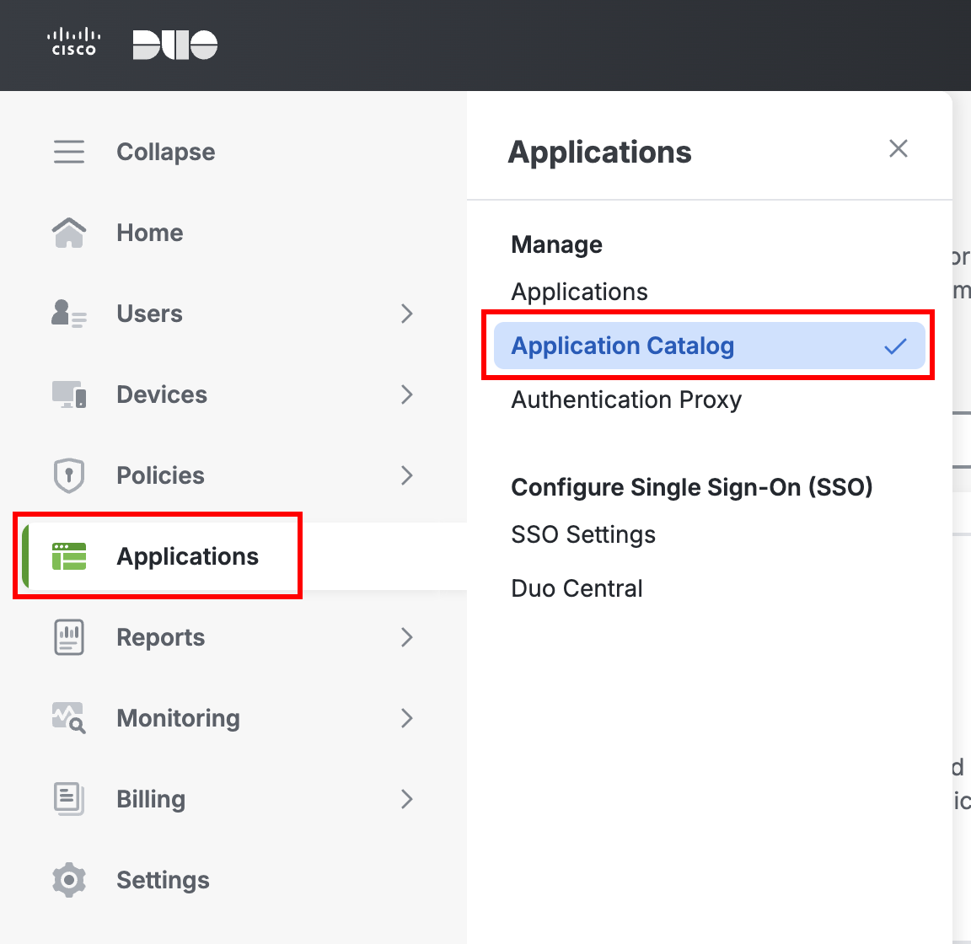The height and width of the screenshot is (944, 971).
Task: Open the Billing menu label
Action: tap(151, 800)
